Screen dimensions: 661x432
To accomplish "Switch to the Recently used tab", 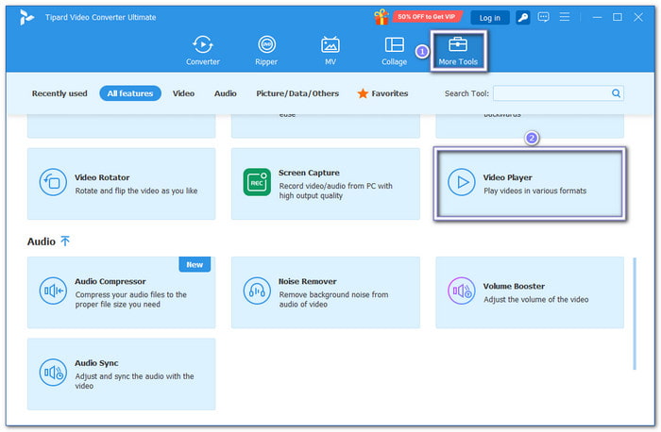I will coord(59,93).
